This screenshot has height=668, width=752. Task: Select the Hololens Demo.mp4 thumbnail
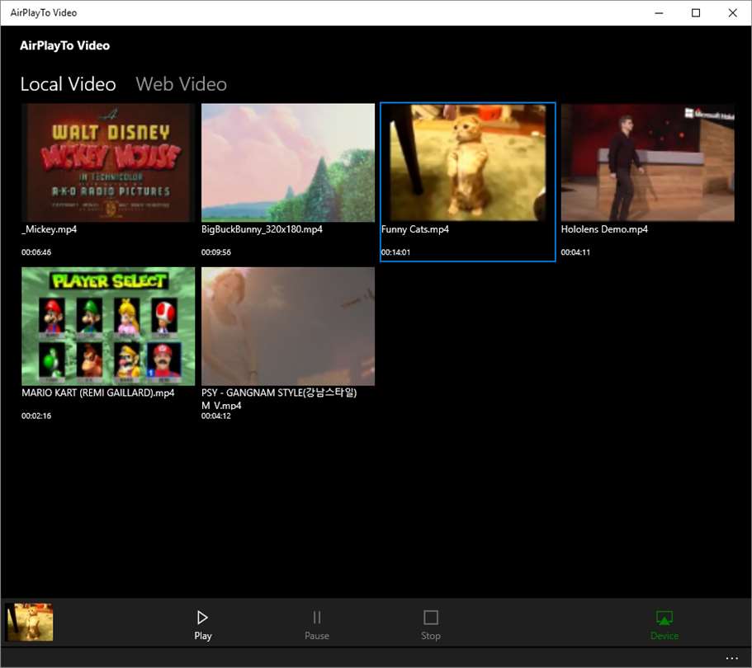coord(647,163)
